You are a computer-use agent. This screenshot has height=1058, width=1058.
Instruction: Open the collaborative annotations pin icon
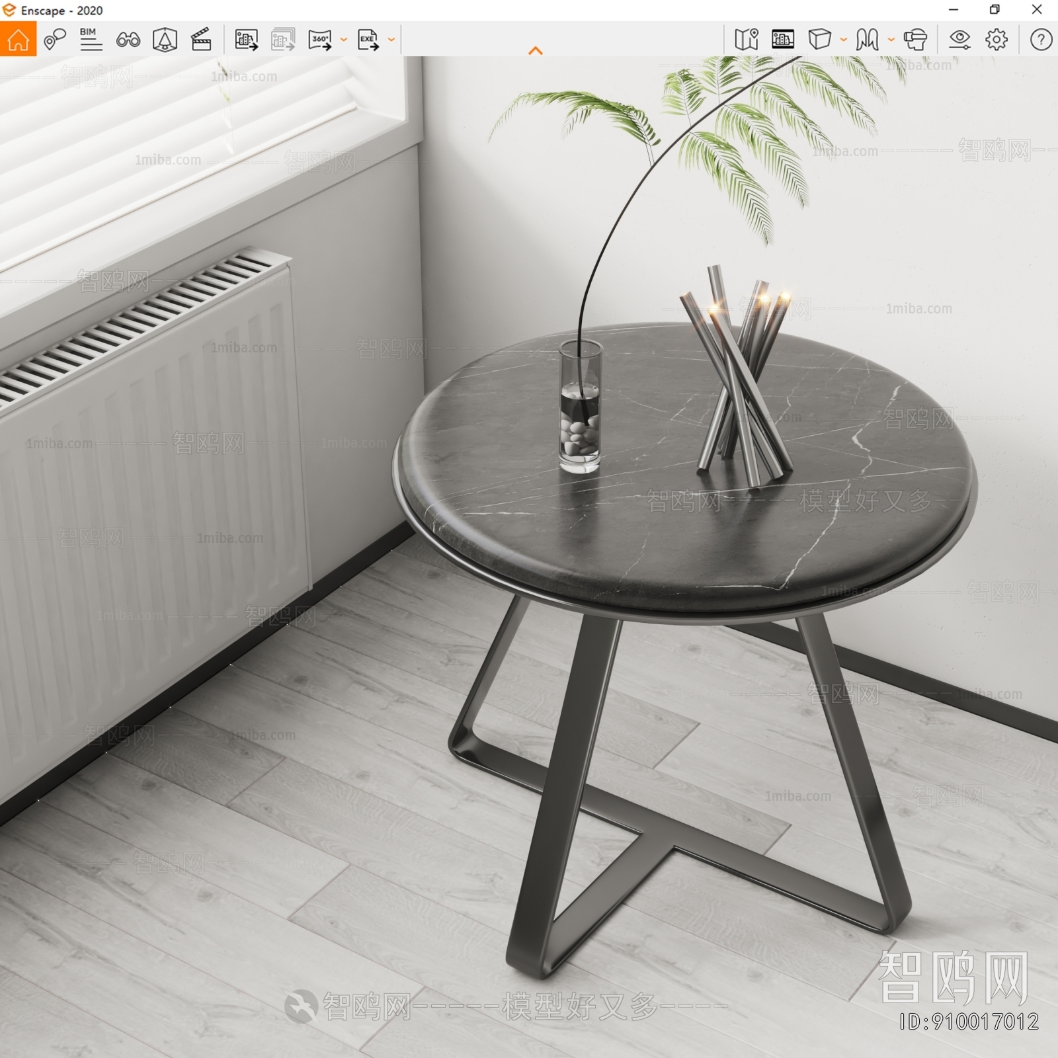55,40
